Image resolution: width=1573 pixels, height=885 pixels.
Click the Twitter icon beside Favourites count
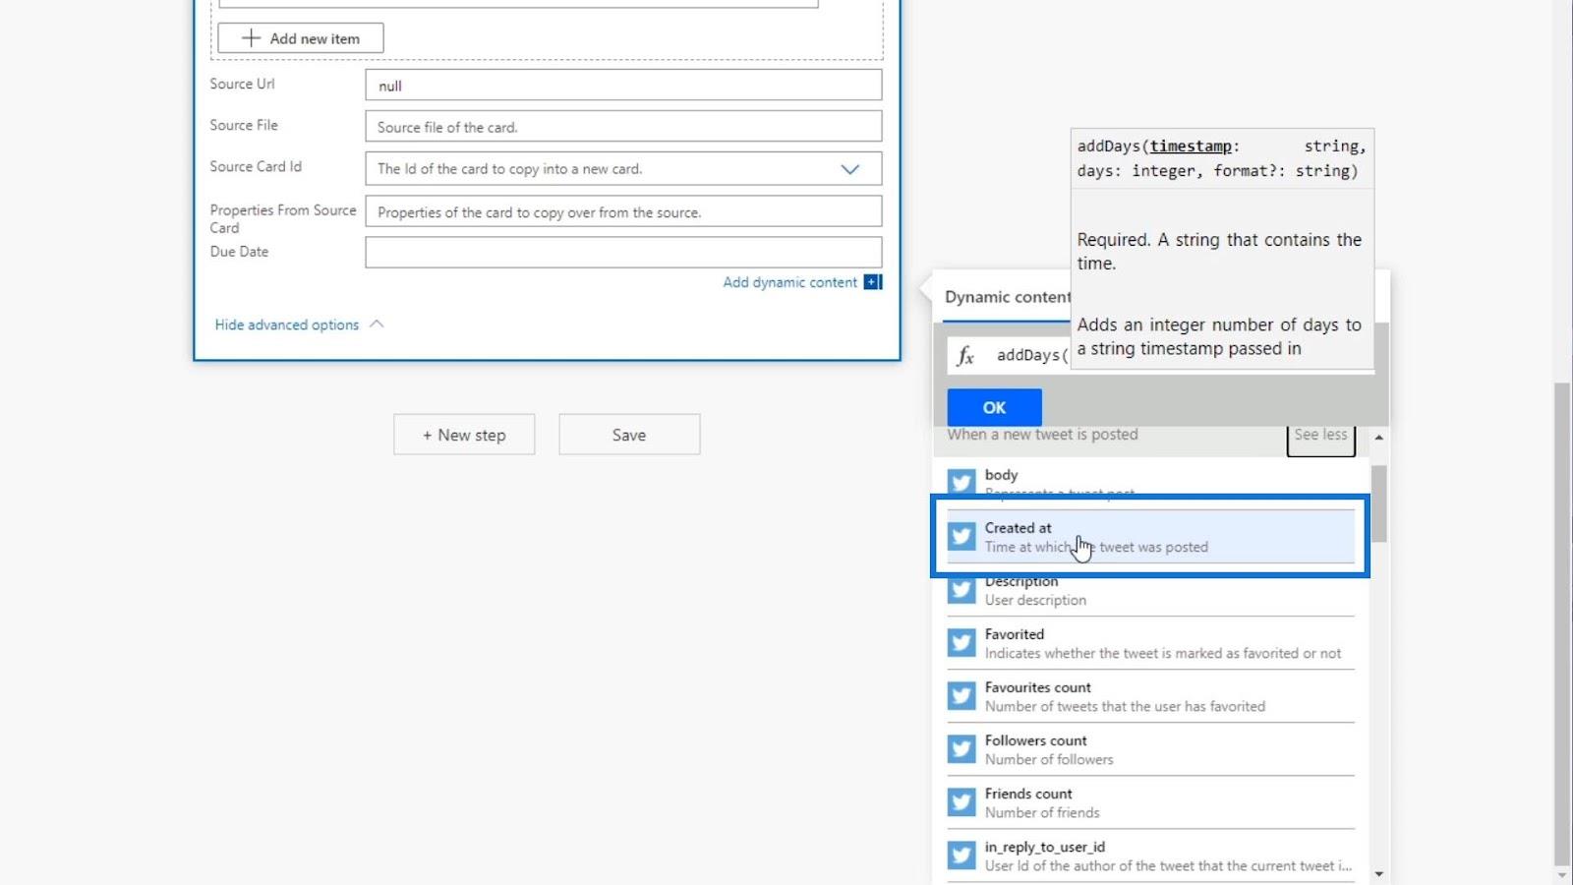pyautogui.click(x=961, y=695)
